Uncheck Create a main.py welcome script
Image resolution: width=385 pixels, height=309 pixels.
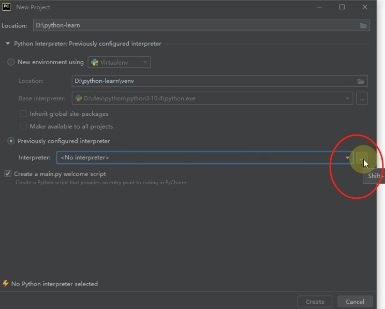click(x=8, y=174)
